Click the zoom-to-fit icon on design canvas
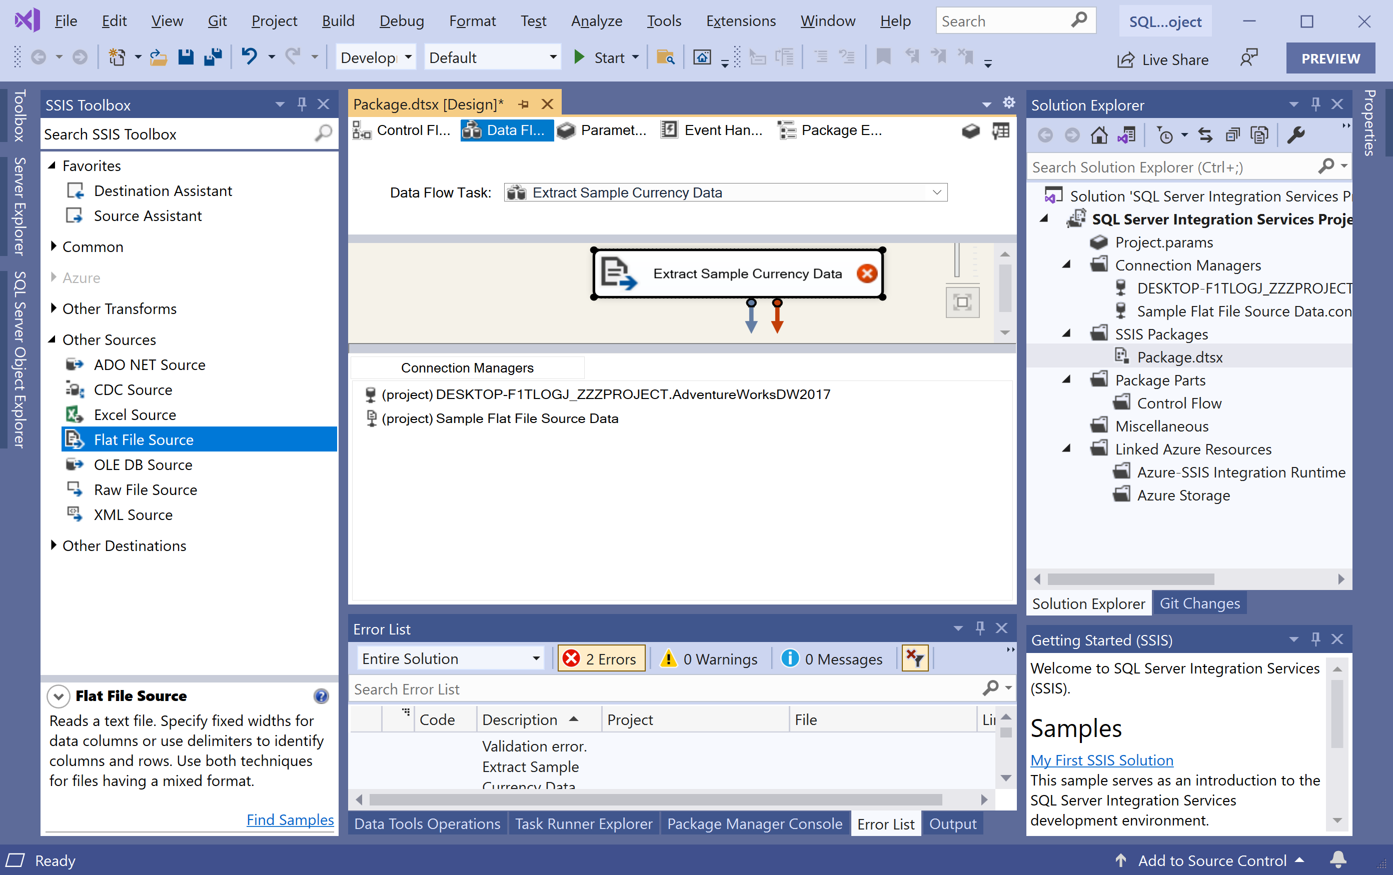The width and height of the screenshot is (1393, 875). [x=962, y=302]
